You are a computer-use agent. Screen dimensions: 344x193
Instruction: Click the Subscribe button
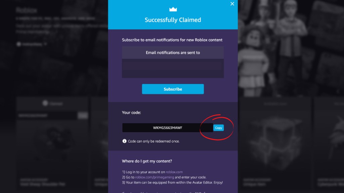173,89
